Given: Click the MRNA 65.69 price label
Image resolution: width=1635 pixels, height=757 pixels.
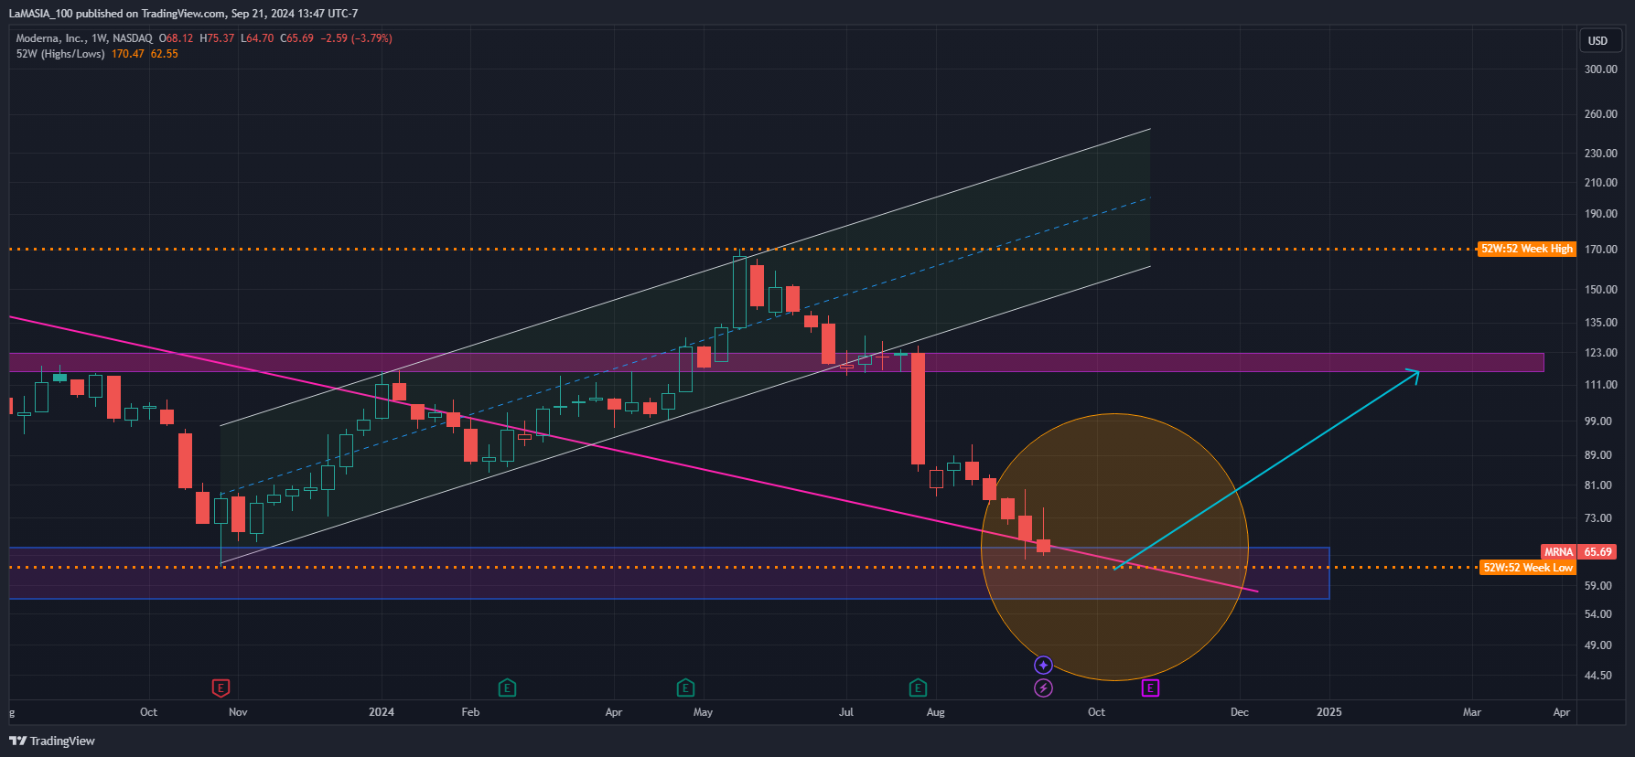Looking at the screenshot, I should (1579, 552).
